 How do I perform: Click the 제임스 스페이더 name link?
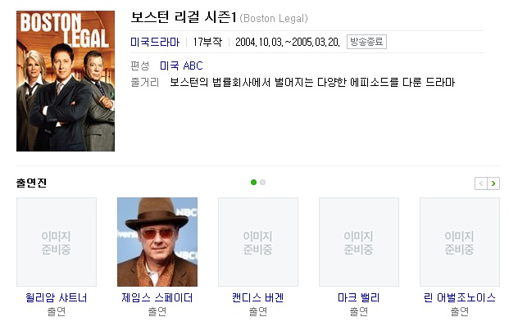point(157,297)
